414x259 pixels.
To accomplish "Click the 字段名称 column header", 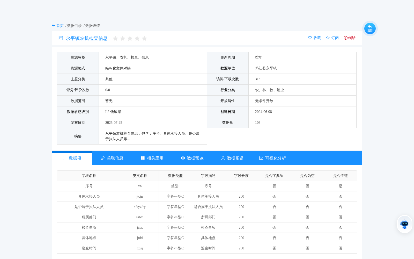I will [x=89, y=176].
